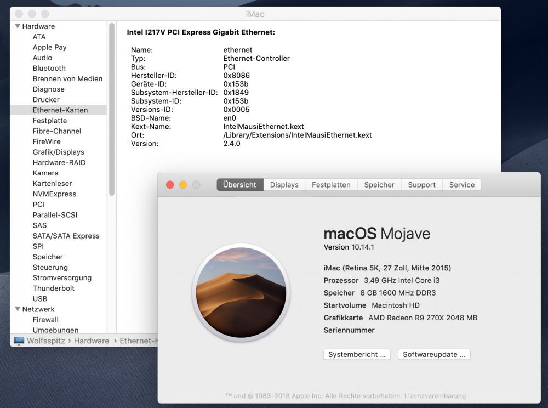Open the Audio hardware entry
The height and width of the screenshot is (408, 548).
42,58
